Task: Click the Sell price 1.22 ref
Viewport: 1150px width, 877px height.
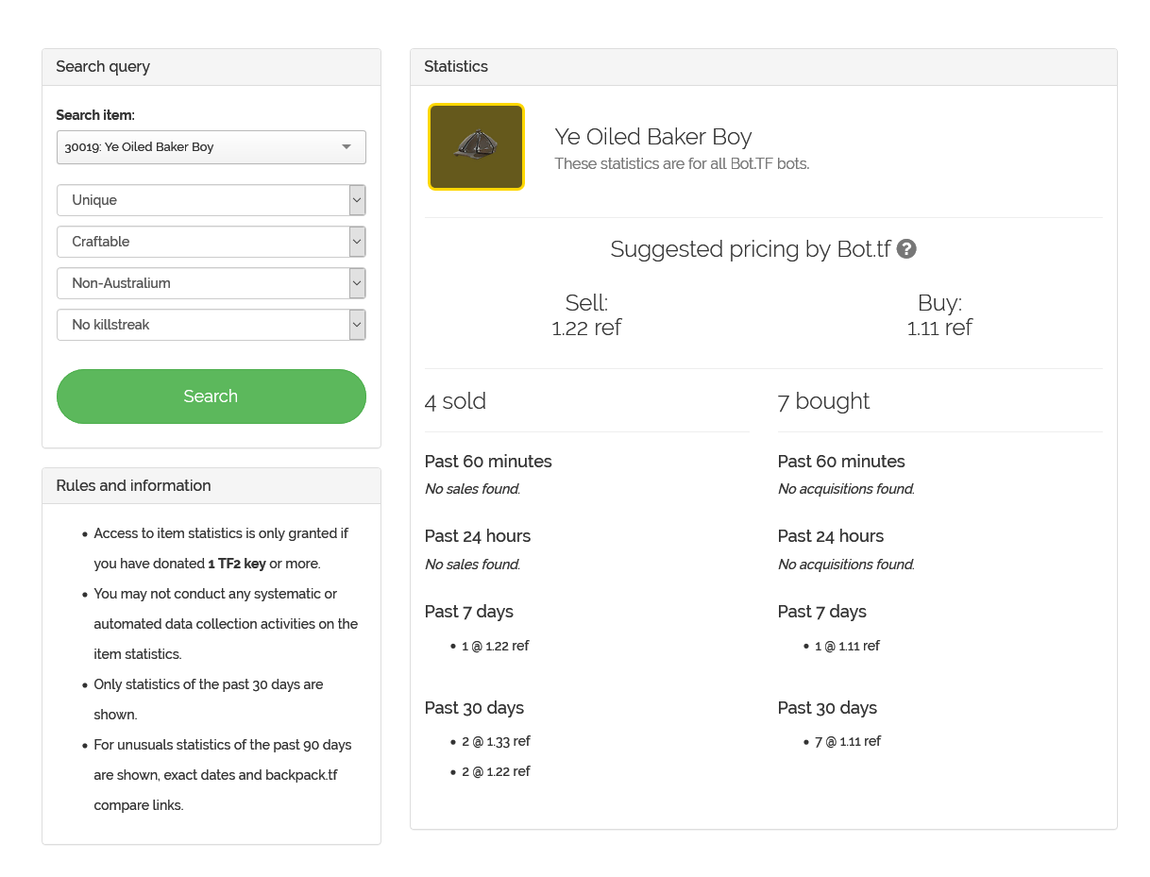Action: coord(586,328)
